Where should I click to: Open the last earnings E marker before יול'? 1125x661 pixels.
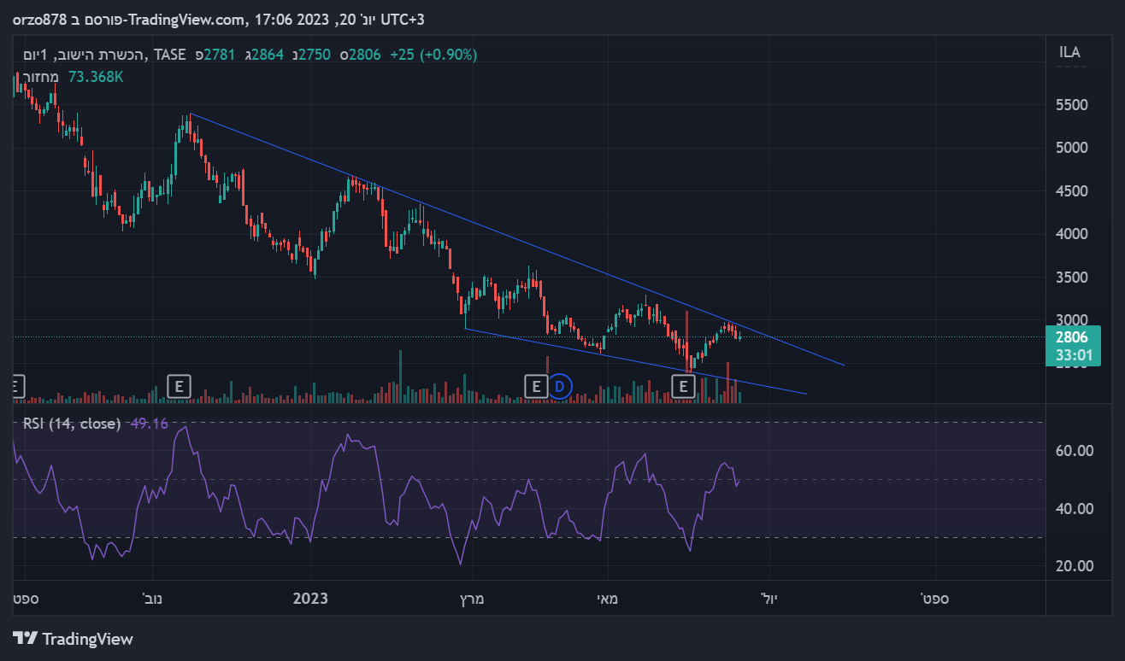(x=683, y=386)
